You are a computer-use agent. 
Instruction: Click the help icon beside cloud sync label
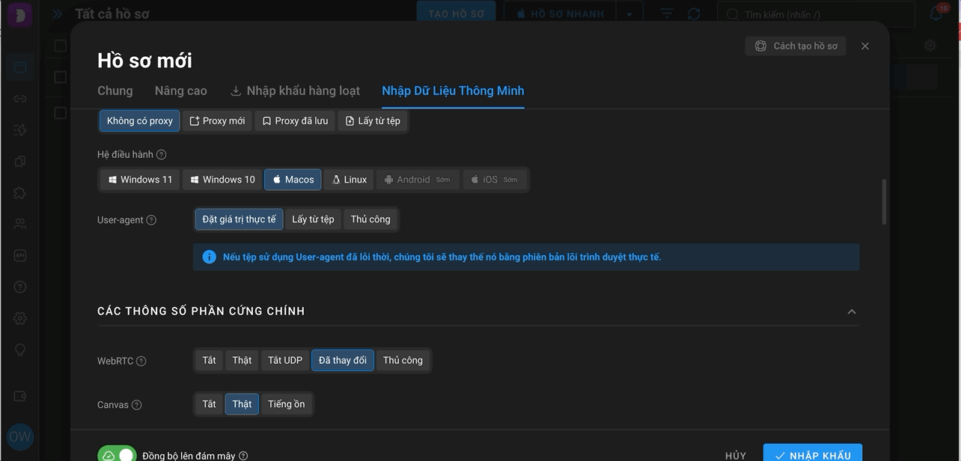243,456
